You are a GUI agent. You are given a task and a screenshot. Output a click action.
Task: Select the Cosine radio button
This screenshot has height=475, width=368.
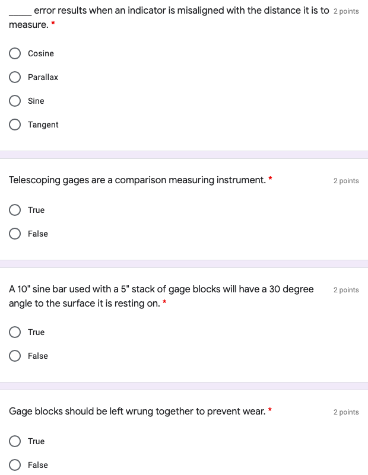point(15,53)
